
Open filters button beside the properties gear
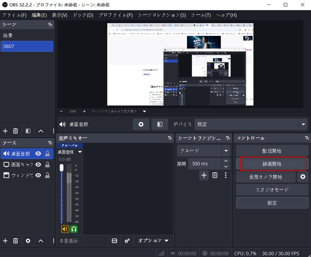160,124
